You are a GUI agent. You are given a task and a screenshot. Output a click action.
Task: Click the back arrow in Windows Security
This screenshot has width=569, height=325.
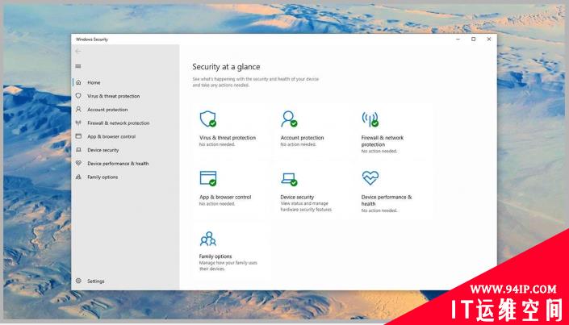tap(78, 52)
